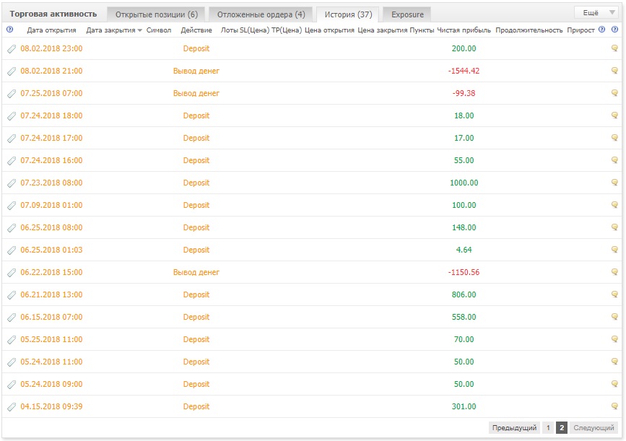
Task: Click help icon next to Прирост column
Action: click(601, 30)
